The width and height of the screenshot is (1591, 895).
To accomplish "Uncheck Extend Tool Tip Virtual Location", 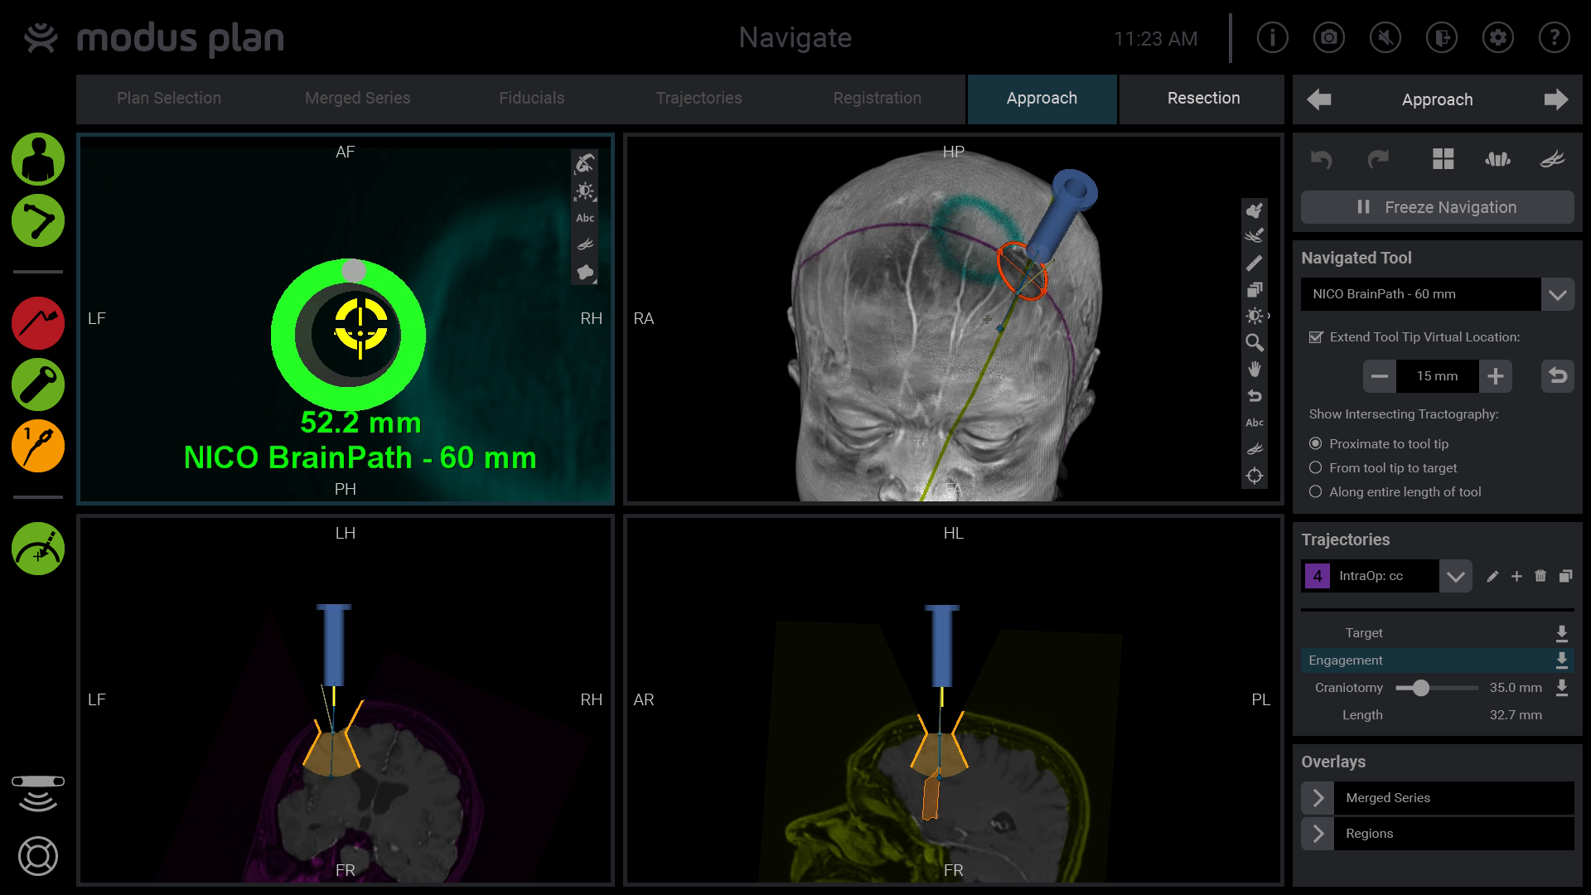I will (x=1316, y=337).
